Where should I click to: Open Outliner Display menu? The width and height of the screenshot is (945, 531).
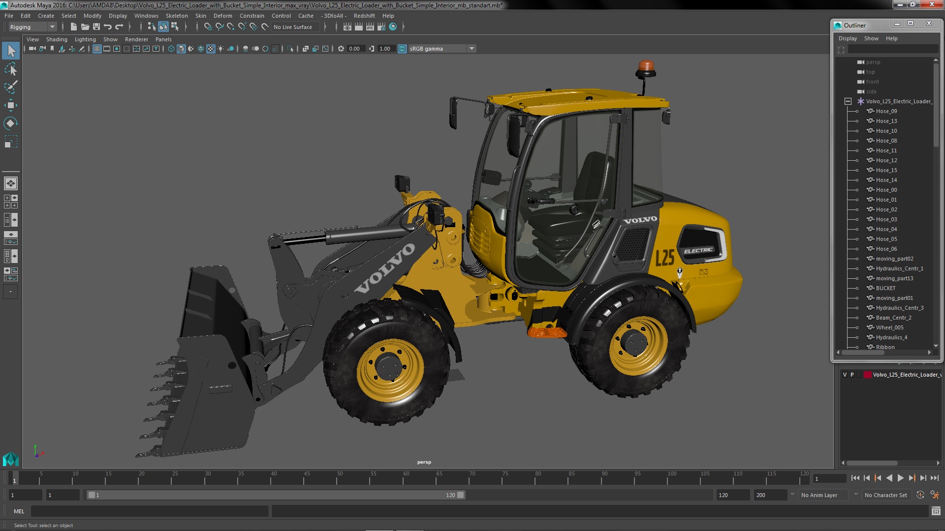pyautogui.click(x=848, y=38)
